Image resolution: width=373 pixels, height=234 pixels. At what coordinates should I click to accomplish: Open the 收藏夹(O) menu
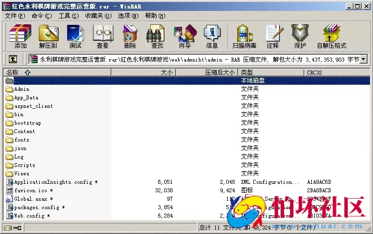pyautogui.click(x=98, y=16)
